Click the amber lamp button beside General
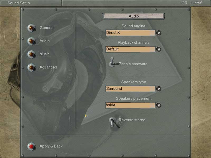 coord(31,28)
